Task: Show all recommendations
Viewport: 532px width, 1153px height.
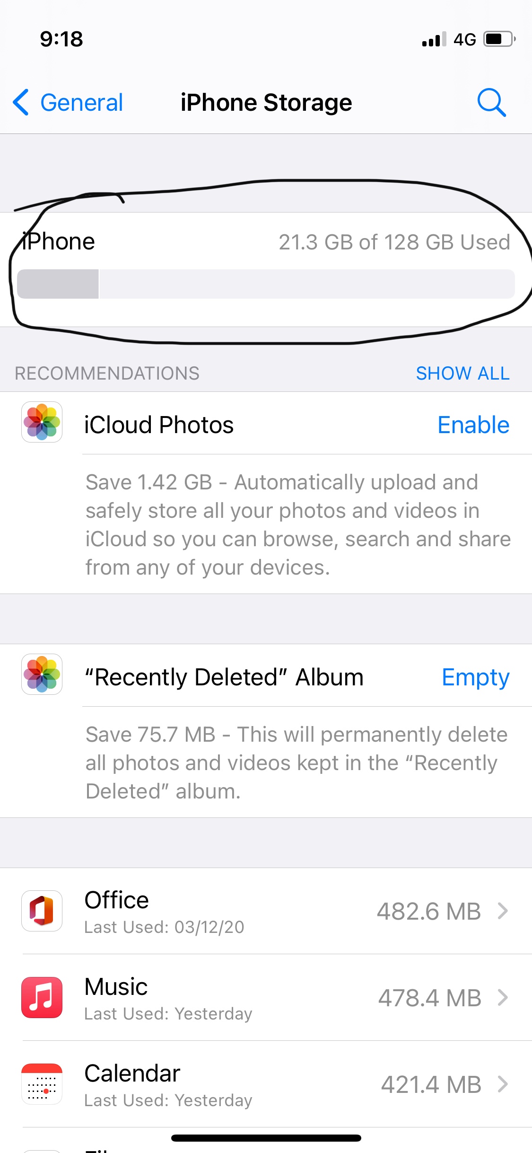Action: pos(463,373)
